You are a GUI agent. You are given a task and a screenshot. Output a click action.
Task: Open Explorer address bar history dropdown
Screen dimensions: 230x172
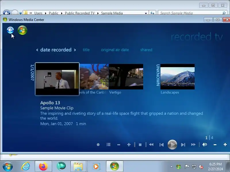[x=146, y=13]
